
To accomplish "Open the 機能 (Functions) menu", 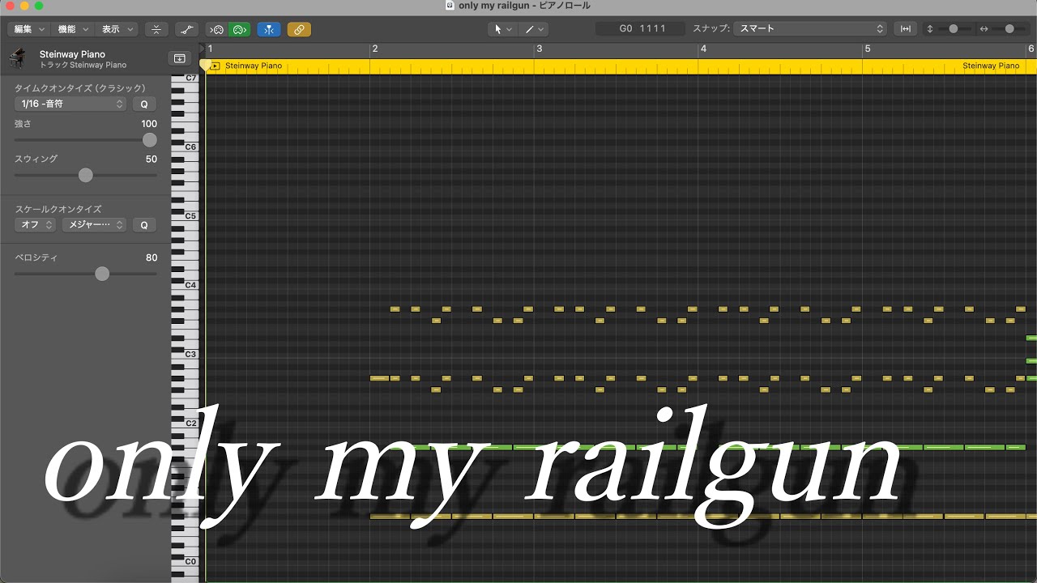I will (72, 29).
